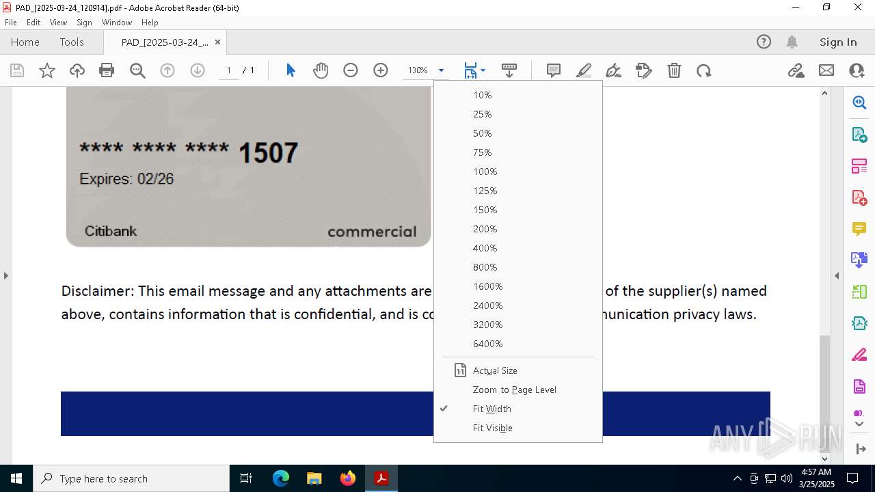The height and width of the screenshot is (492, 875).
Task: Open the Windows Start menu
Action: click(x=16, y=478)
